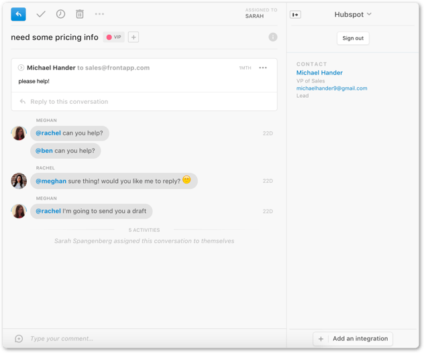Click the VIP tag
This screenshot has height=353, width=424.
(114, 38)
